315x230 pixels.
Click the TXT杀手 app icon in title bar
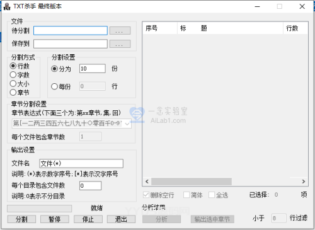point(7,6)
